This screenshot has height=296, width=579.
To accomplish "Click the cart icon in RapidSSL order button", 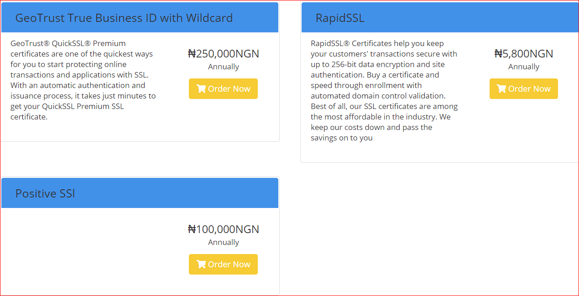I will [501, 89].
